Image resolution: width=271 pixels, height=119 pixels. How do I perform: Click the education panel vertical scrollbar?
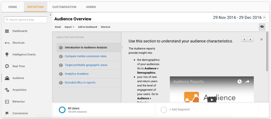pyautogui.click(x=267, y=52)
